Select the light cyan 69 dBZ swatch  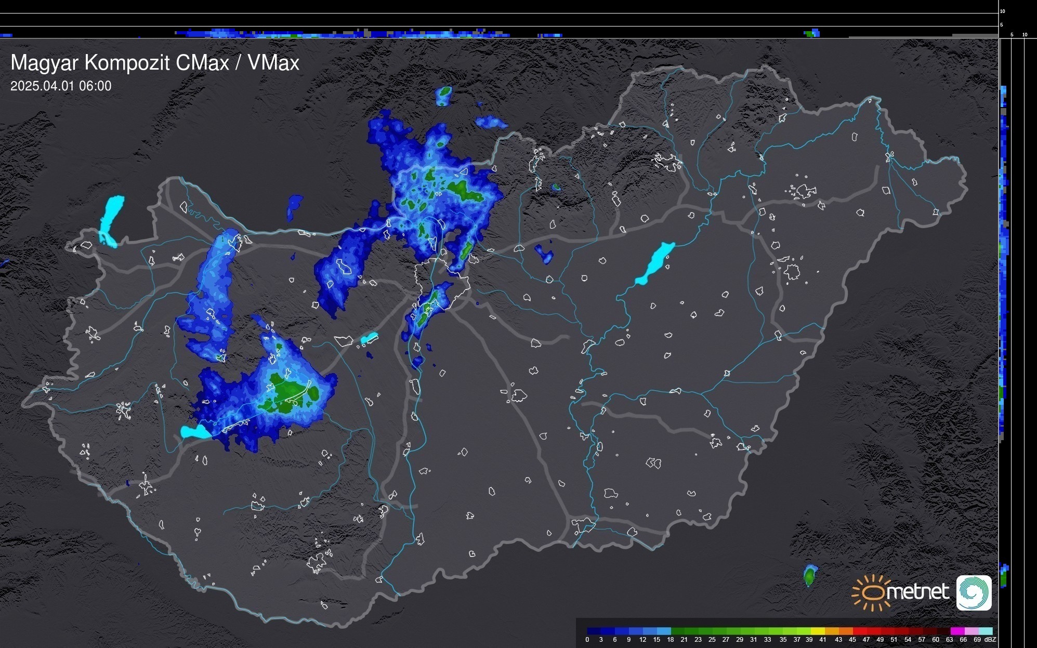985,631
